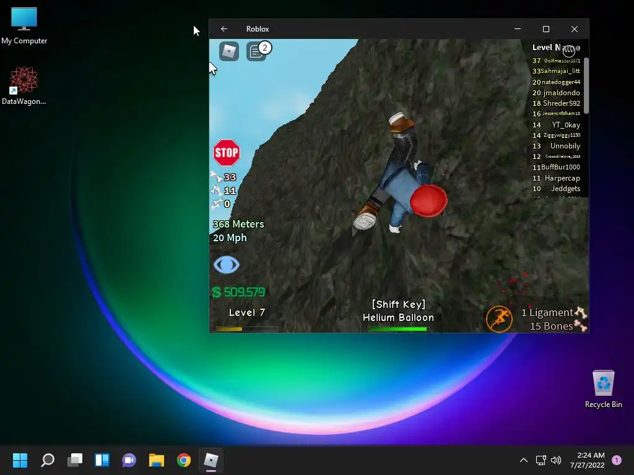
Task: Click the Level 7 progress bar
Action: click(x=246, y=329)
